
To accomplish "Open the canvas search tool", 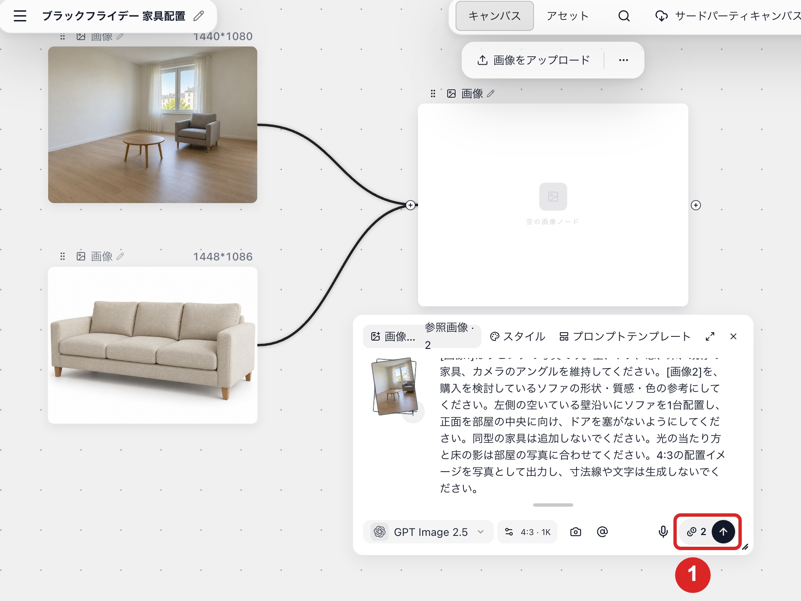I will tap(624, 16).
